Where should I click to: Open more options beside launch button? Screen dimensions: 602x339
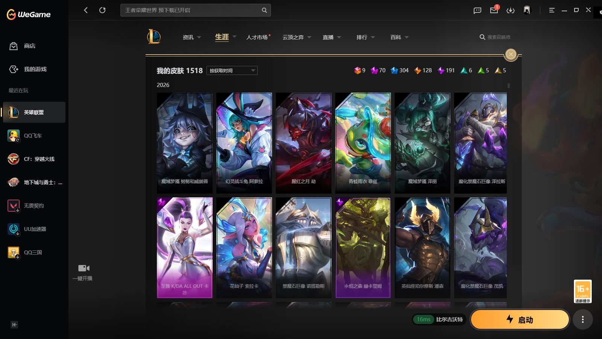click(x=582, y=320)
